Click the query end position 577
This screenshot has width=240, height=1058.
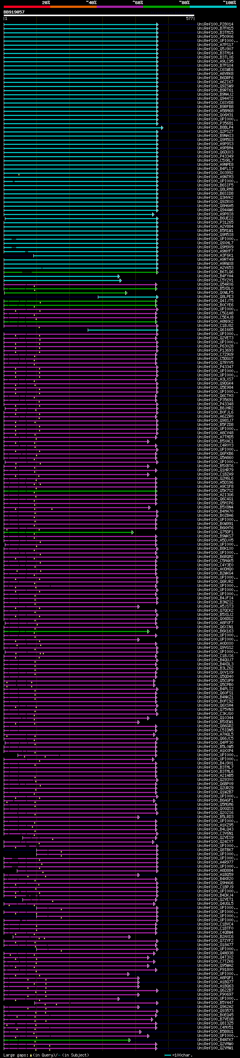pos(189,18)
